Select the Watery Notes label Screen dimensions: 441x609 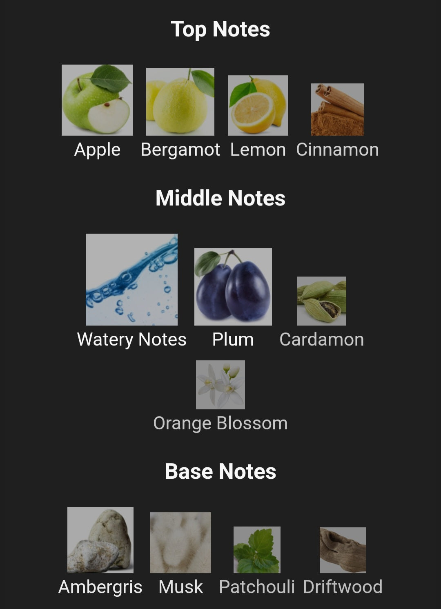131,339
